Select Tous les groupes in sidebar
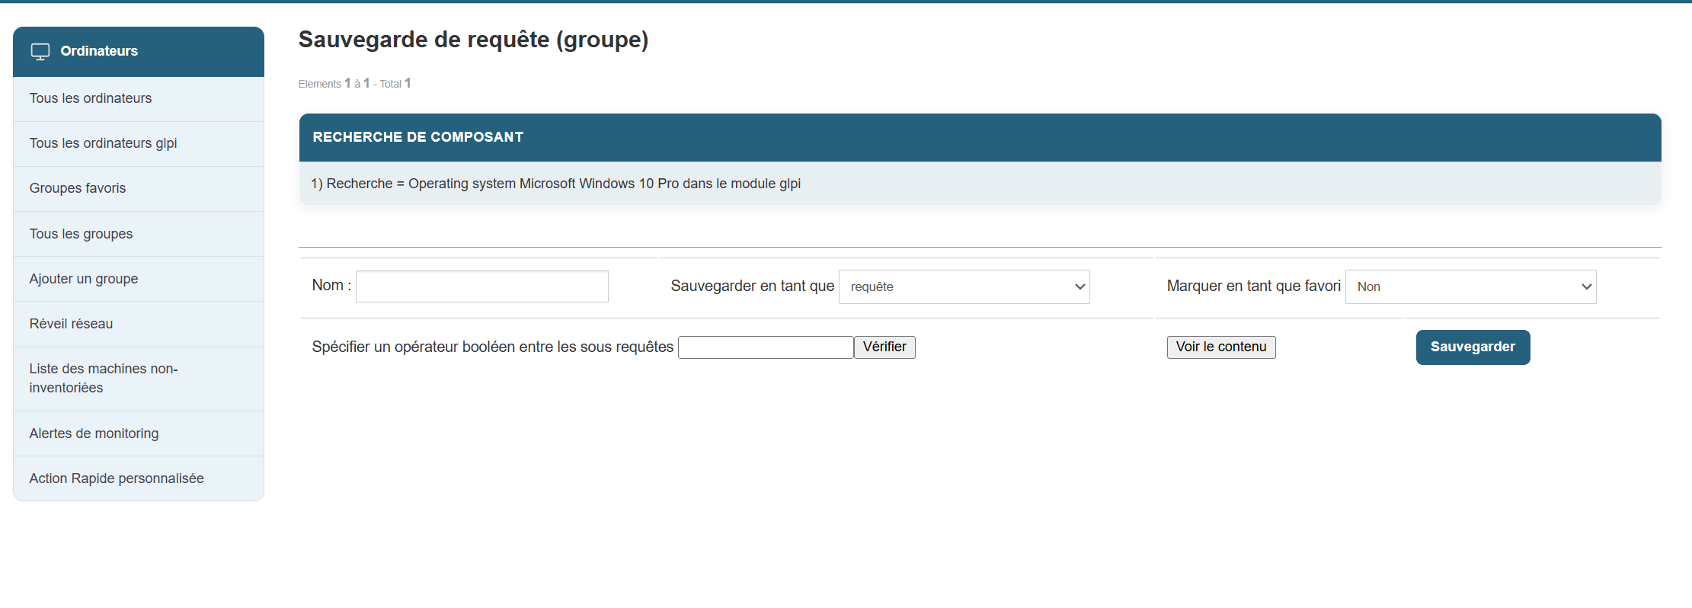The height and width of the screenshot is (608, 1692). (81, 234)
